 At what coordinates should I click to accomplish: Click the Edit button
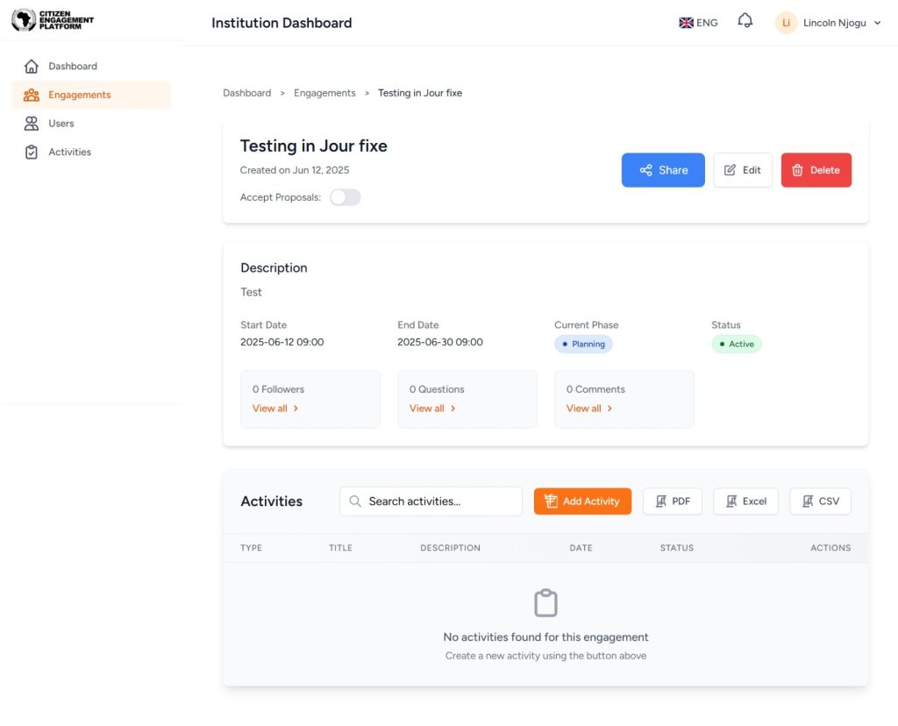[x=742, y=170]
